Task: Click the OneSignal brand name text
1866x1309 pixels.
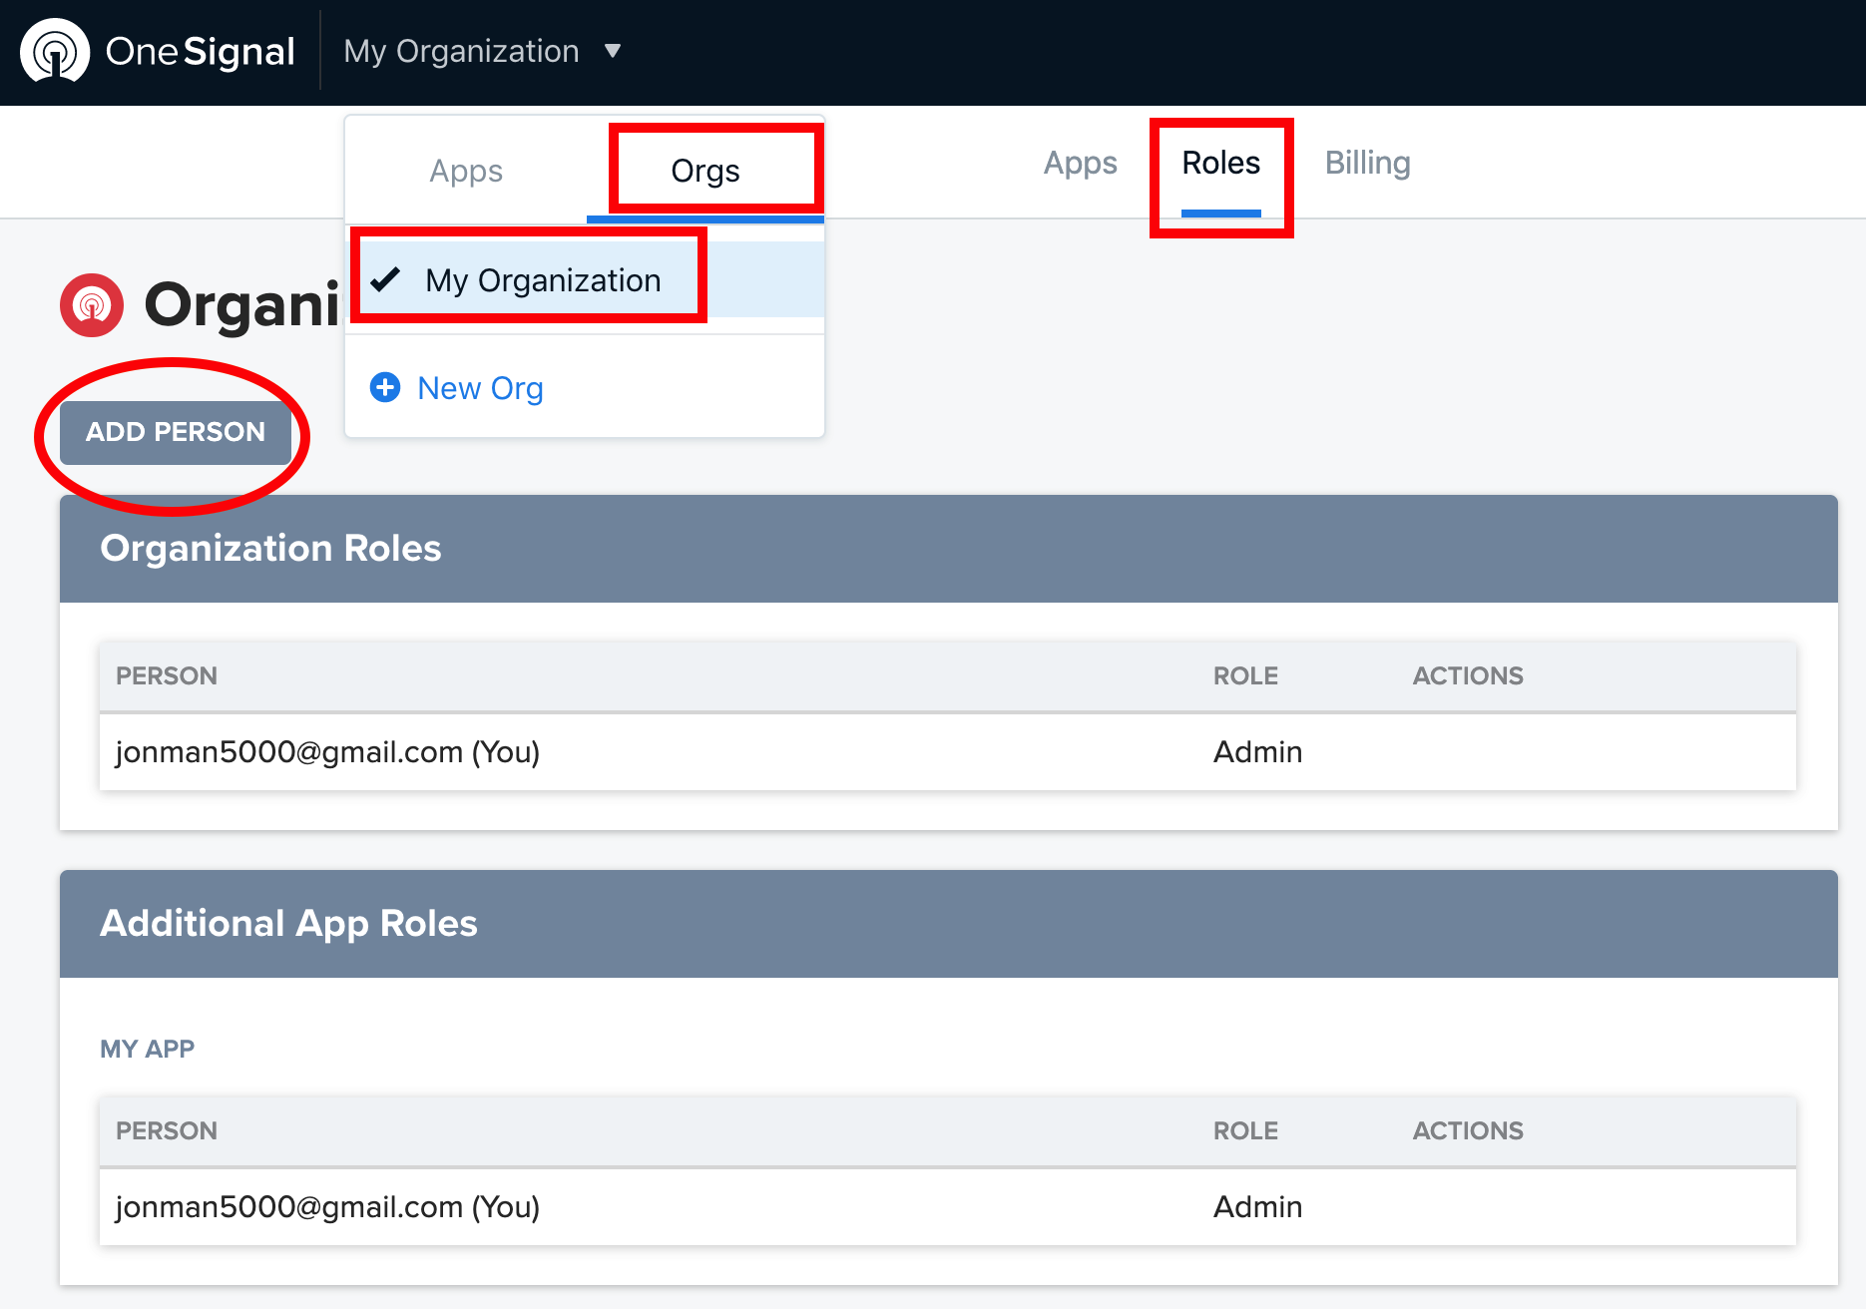Action: (x=200, y=51)
